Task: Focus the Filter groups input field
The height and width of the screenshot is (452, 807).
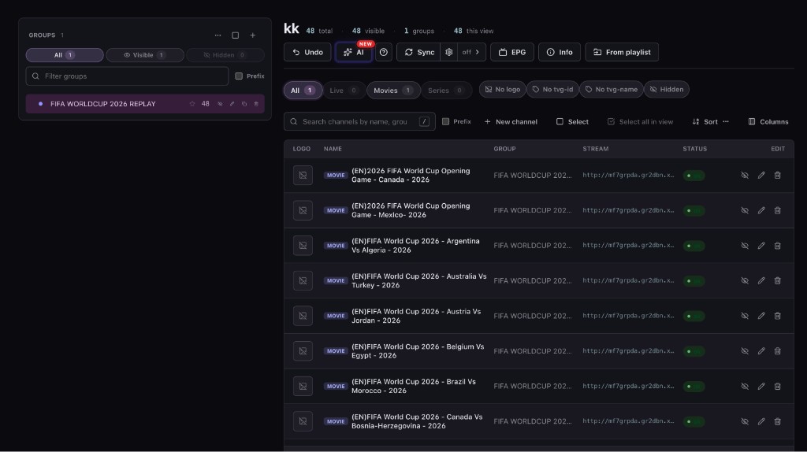Action: click(x=127, y=76)
